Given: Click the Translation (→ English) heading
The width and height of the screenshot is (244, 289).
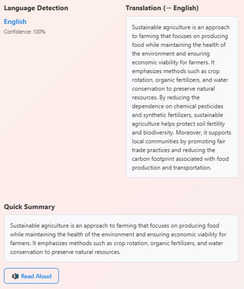Looking at the screenshot, I should click(162, 8).
